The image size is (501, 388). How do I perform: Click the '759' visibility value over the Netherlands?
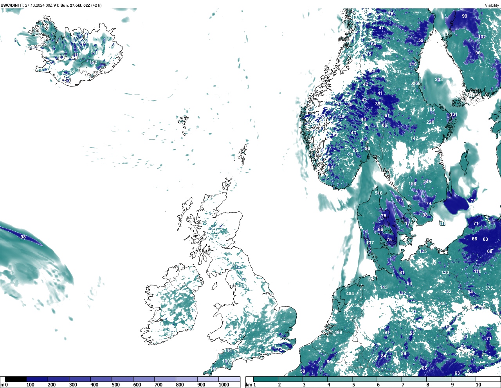[x=355, y=305]
